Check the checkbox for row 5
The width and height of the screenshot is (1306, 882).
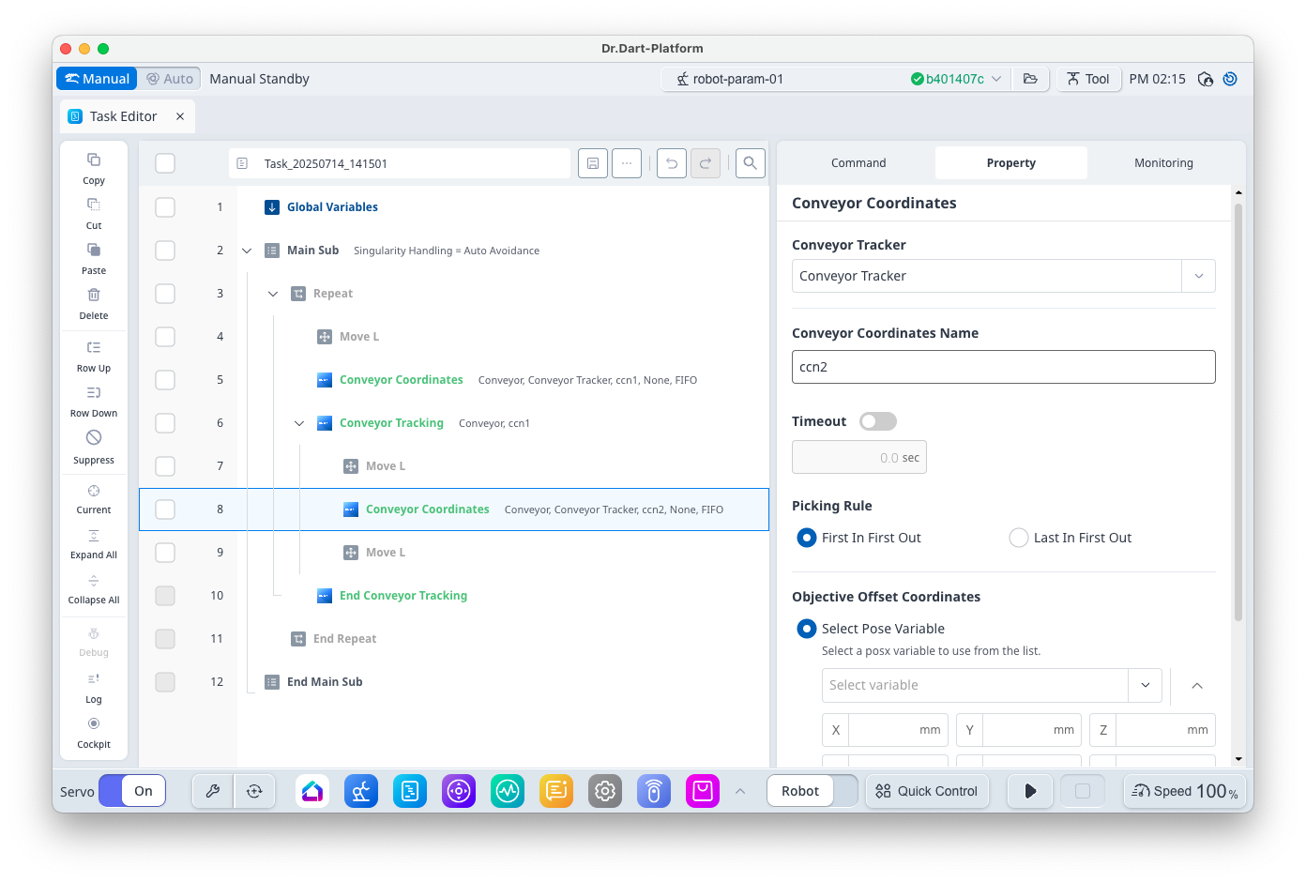pyautogui.click(x=165, y=380)
